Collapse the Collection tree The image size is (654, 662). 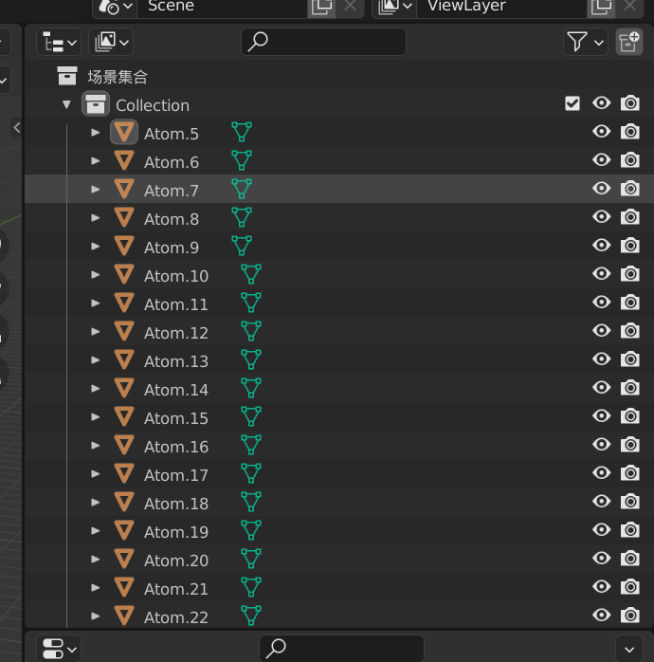click(66, 104)
